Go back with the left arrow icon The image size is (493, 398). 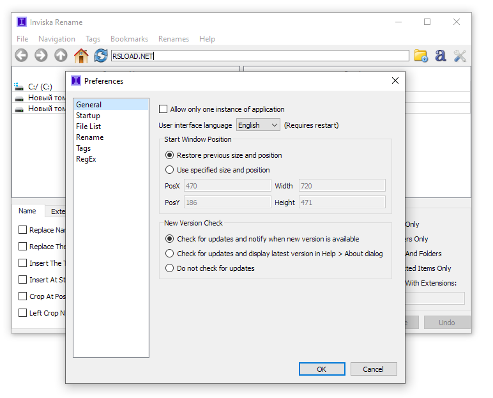pyautogui.click(x=21, y=56)
